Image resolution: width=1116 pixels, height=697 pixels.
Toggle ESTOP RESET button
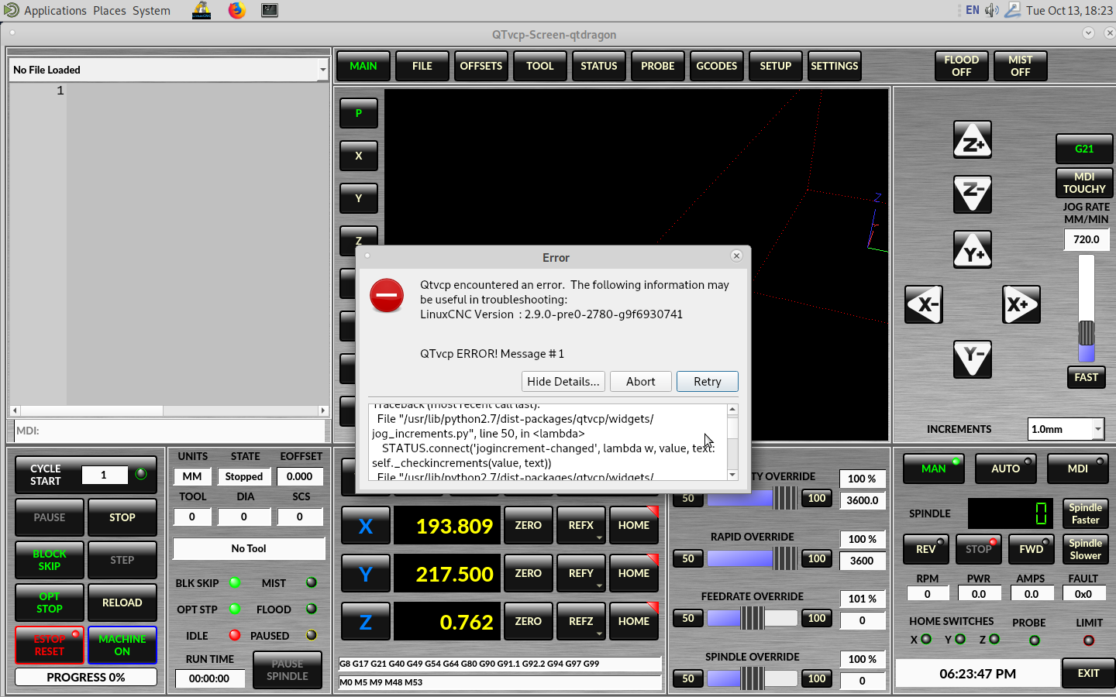point(50,645)
